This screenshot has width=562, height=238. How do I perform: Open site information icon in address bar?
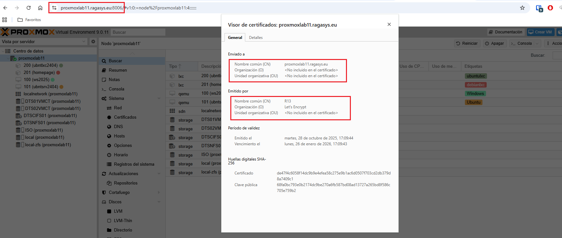tap(54, 8)
